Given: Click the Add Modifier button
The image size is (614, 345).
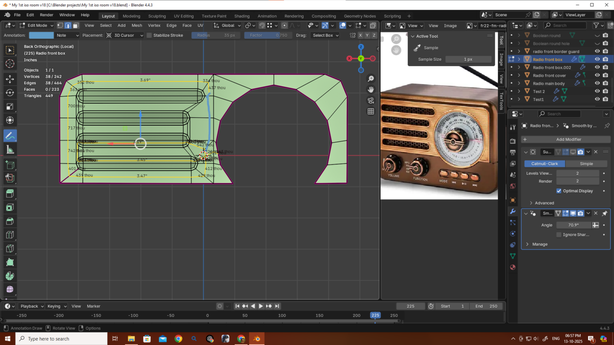Looking at the screenshot, I should click(568, 139).
